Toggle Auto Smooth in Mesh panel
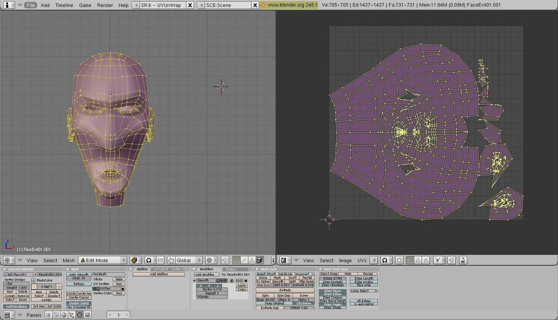This screenshot has width=558, height=320. pyautogui.click(x=78, y=274)
